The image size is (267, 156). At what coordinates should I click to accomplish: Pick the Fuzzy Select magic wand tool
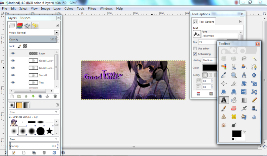254,59
